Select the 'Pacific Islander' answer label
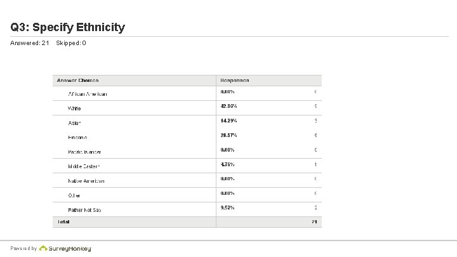Image resolution: width=457 pixels, height=257 pixels. (85, 152)
